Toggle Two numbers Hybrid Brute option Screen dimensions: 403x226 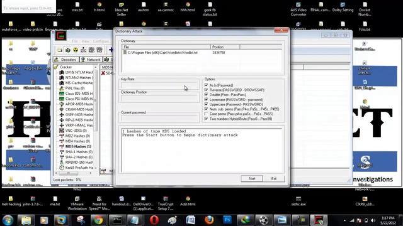click(206, 119)
